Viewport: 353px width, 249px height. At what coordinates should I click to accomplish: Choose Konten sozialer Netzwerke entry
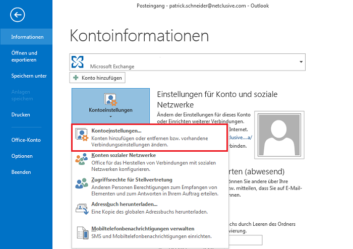click(150, 162)
